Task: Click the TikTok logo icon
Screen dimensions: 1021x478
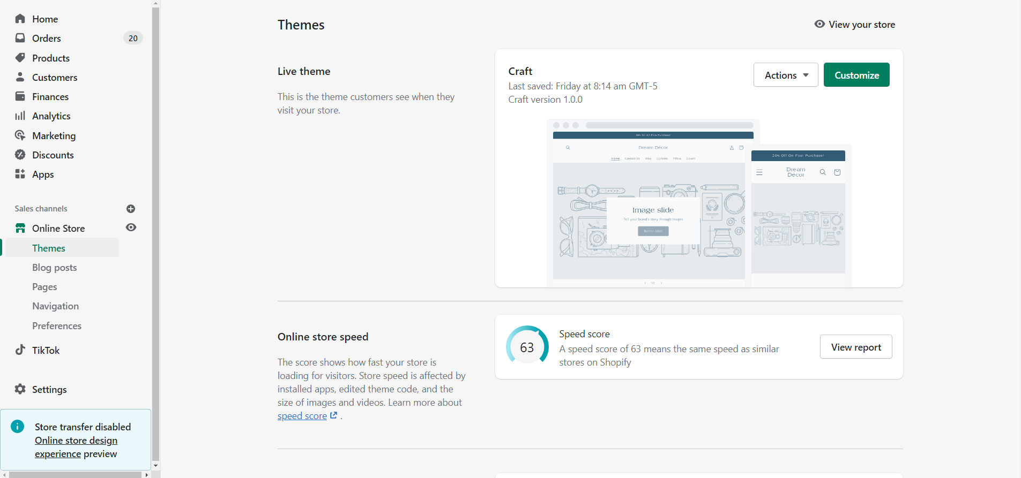Action: pos(20,350)
